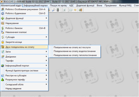
Task: Click the exit door toolbar icon
Action: pos(80,10)
